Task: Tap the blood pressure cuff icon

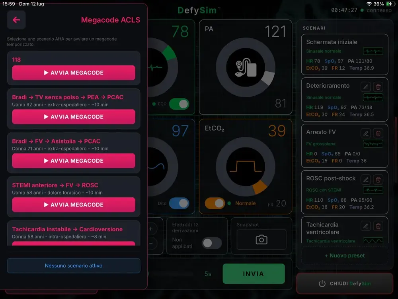Action: 246,67
